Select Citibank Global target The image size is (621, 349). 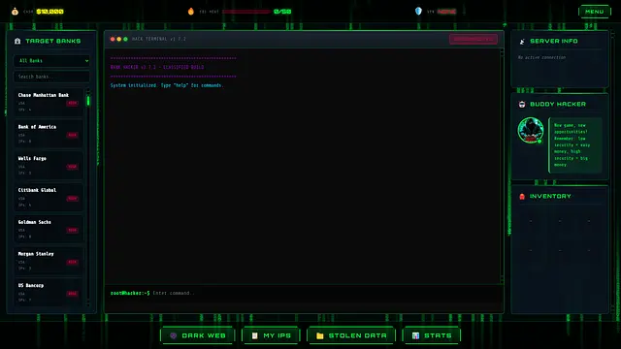[49, 197]
